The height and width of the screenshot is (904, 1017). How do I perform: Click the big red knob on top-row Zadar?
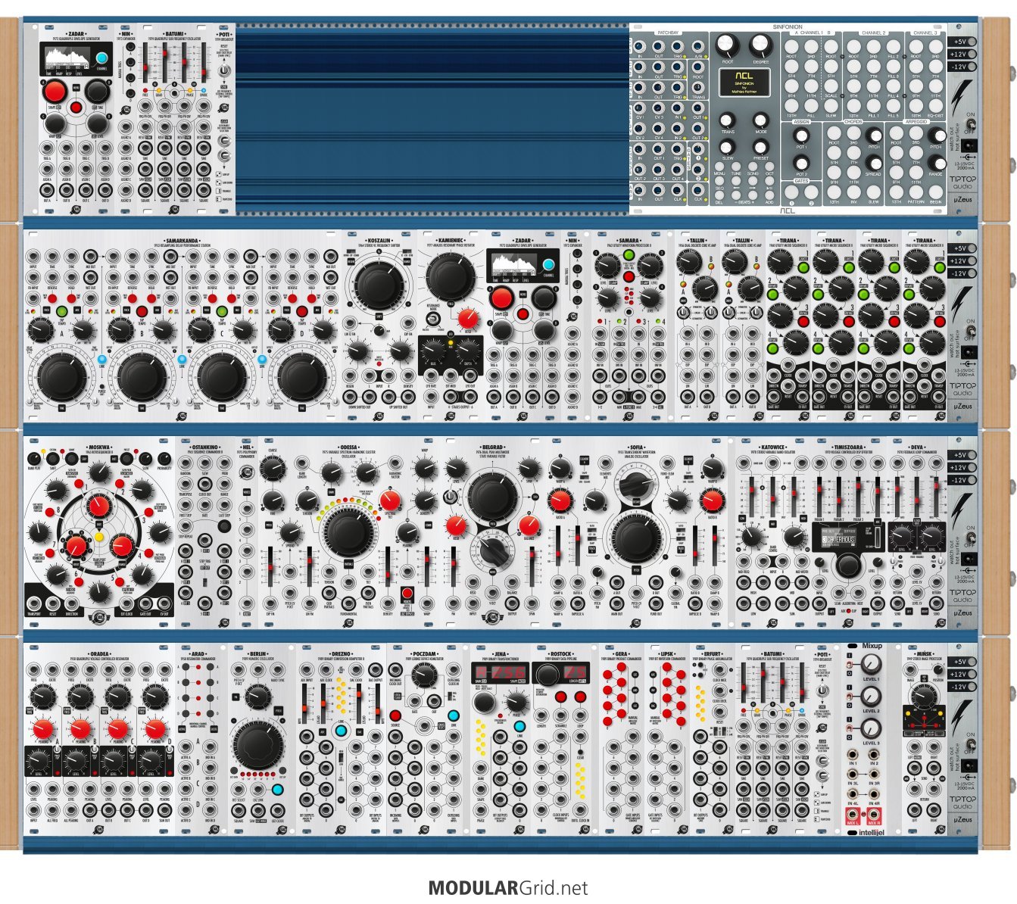coord(55,92)
